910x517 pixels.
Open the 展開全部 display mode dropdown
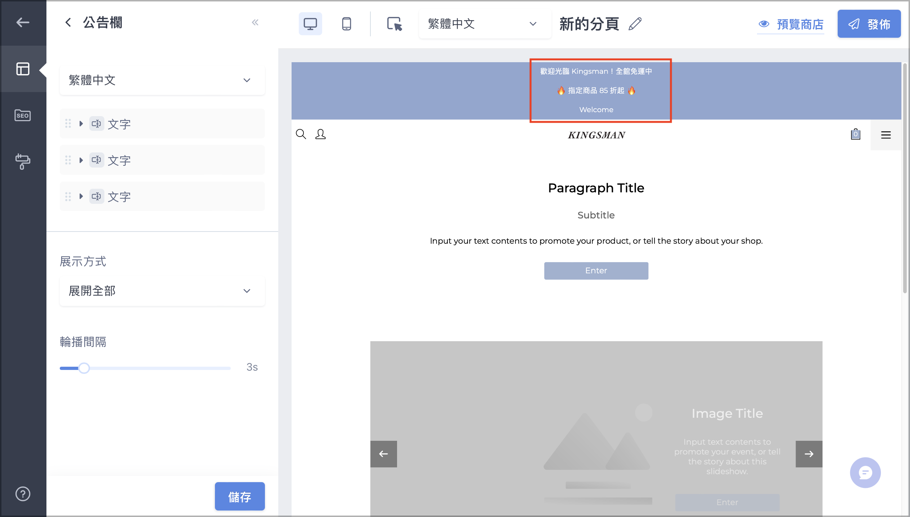coord(162,291)
